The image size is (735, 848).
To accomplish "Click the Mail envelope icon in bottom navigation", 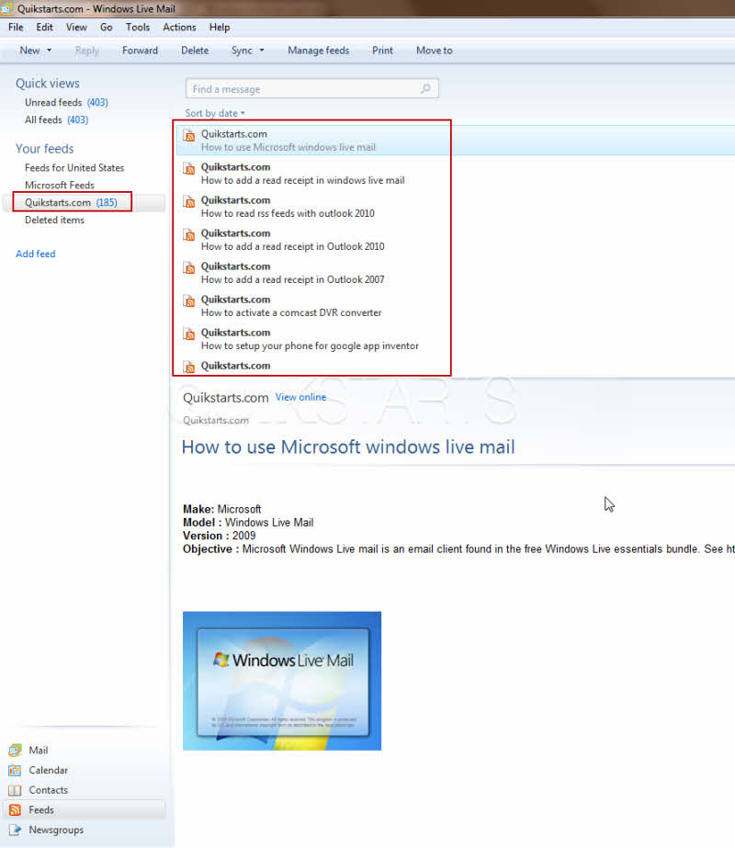I will (15, 750).
